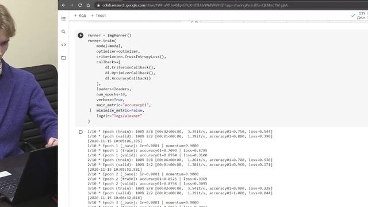Open the browser home page
This screenshot has height=207, width=368.
88,5
